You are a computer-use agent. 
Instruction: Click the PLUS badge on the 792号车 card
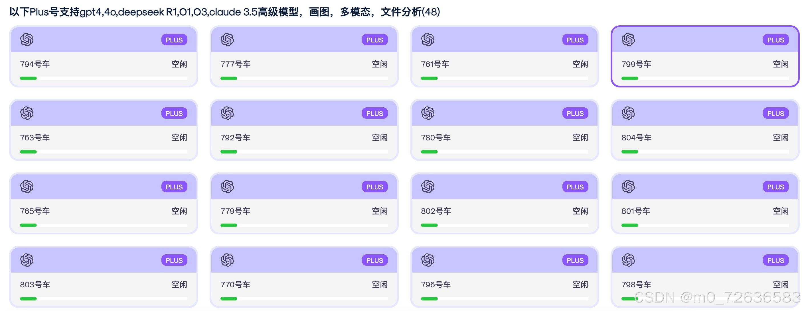click(x=374, y=114)
